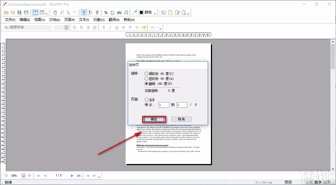The width and height of the screenshot is (336, 185).
Task: Click the page range end field
Action: click(182, 105)
